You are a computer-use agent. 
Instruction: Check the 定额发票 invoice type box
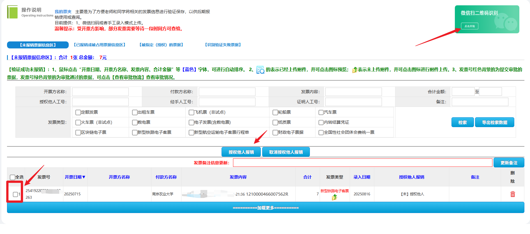pyautogui.click(x=78, y=113)
